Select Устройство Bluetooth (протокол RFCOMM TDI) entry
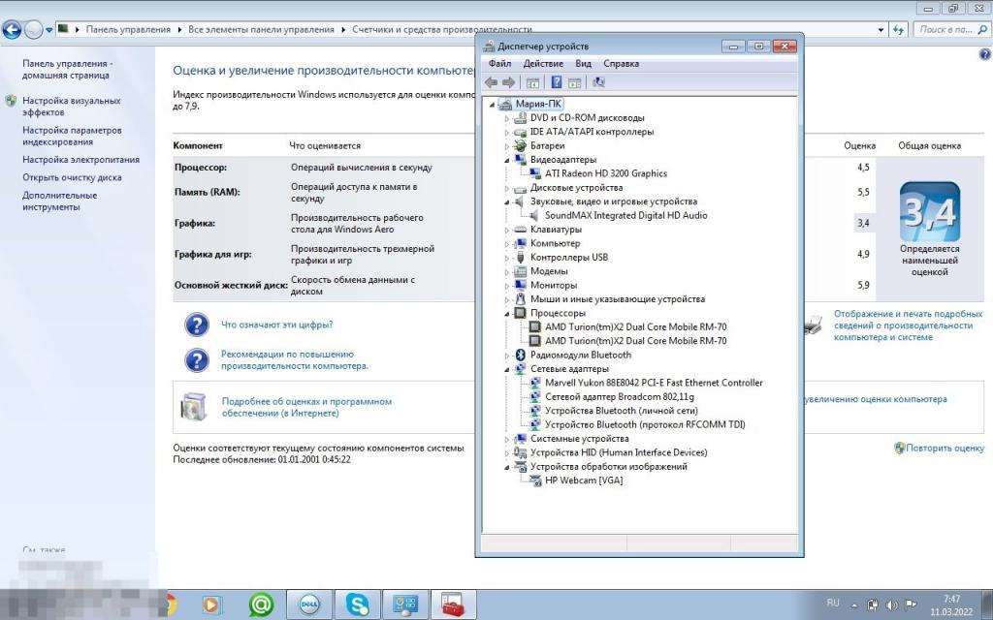993x620 pixels. coord(645,424)
